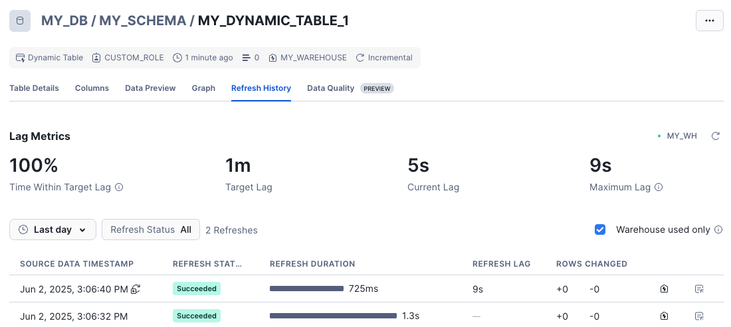Screen dimensions: 731x327
Task: Click warehouse icon in the 725ms refresh row
Action: (x=664, y=289)
